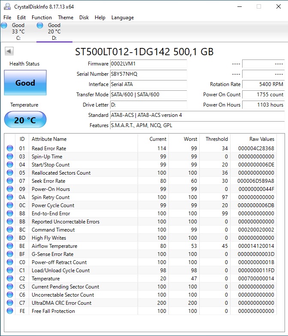Click the disk title ST500LT012-1DG142 500,1 GB
The image size is (288, 336).
[x=144, y=52]
